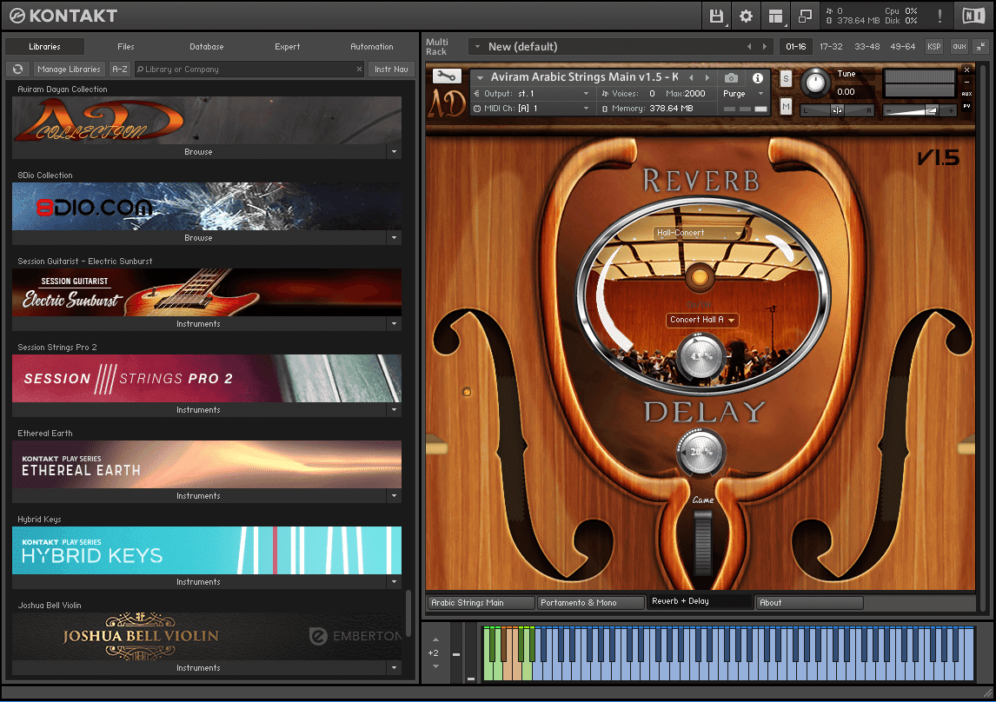The width and height of the screenshot is (996, 702).
Task: Select previous instrument arrow in instrument header
Action: [691, 77]
